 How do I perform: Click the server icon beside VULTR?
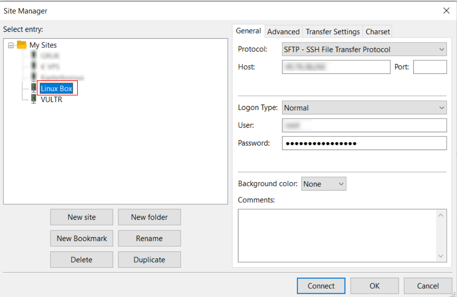34,99
